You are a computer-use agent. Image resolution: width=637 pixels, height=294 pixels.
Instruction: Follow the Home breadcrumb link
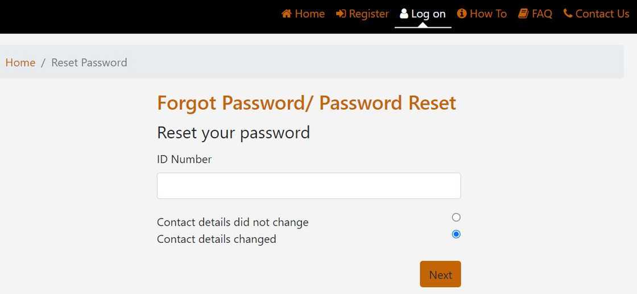[x=20, y=63]
